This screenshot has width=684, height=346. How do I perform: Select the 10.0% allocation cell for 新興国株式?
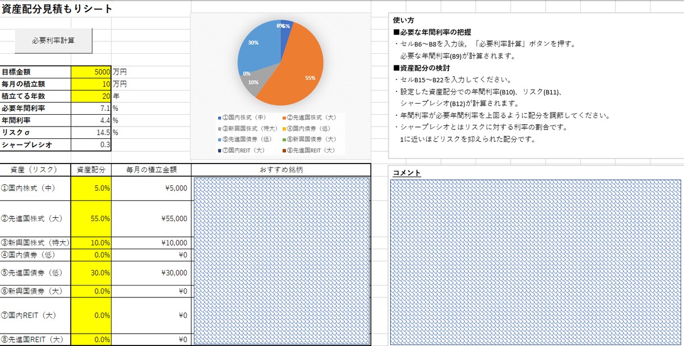pos(91,243)
